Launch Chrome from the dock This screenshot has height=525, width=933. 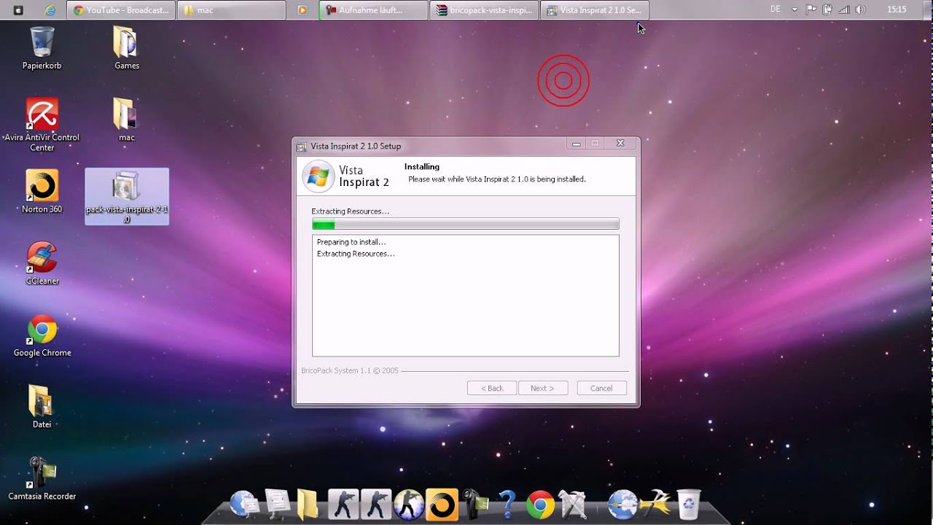540,505
